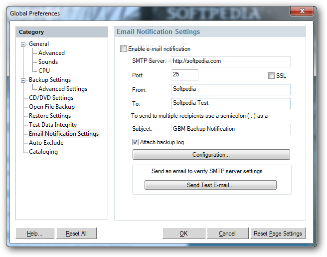Screen dimensions: 327x257
Task: Select Advanced Settings under Backup Settings
Action: [x=63, y=89]
